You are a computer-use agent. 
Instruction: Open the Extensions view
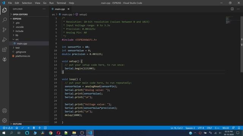click(x=5, y=49)
